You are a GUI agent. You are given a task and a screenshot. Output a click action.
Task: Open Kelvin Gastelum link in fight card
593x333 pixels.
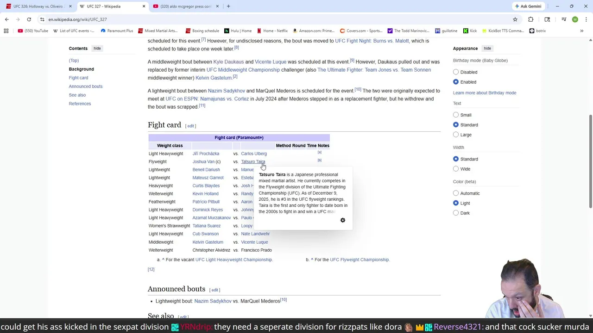click(208, 242)
